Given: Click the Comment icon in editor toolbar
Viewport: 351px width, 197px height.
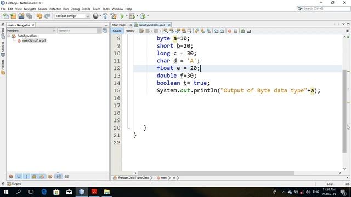Looking at the screenshot, I should pos(243,31).
